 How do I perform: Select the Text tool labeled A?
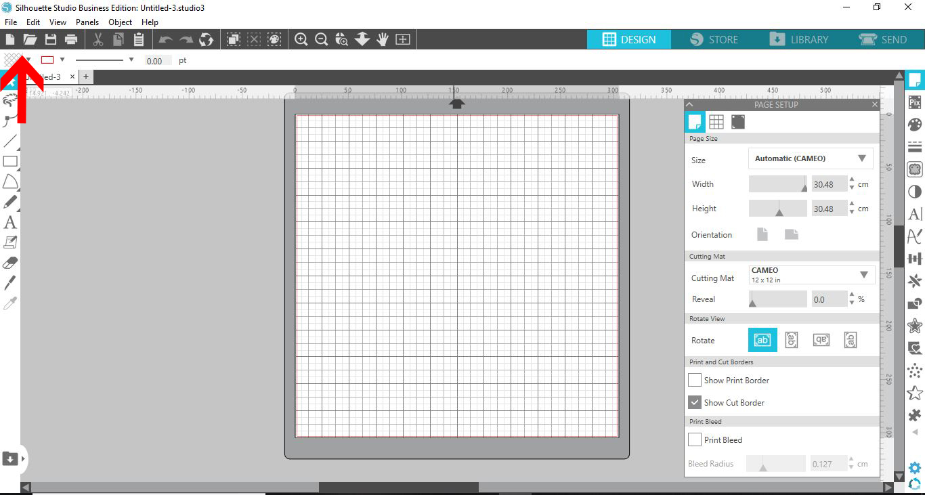[10, 222]
